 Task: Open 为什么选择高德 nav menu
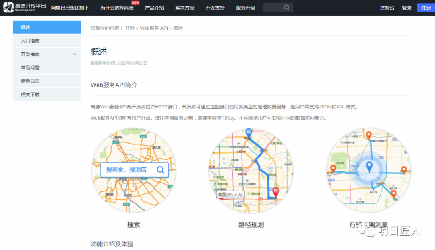pyautogui.click(x=117, y=8)
